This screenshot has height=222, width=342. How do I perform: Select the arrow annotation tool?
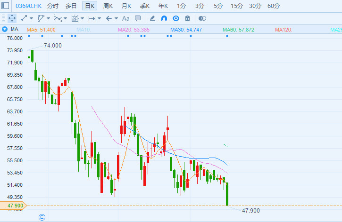point(109,18)
